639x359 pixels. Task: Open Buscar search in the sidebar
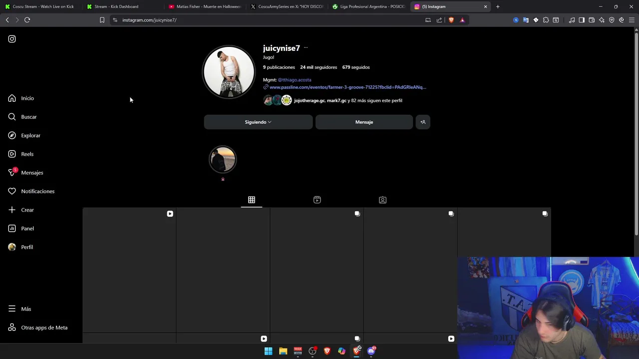(22, 117)
